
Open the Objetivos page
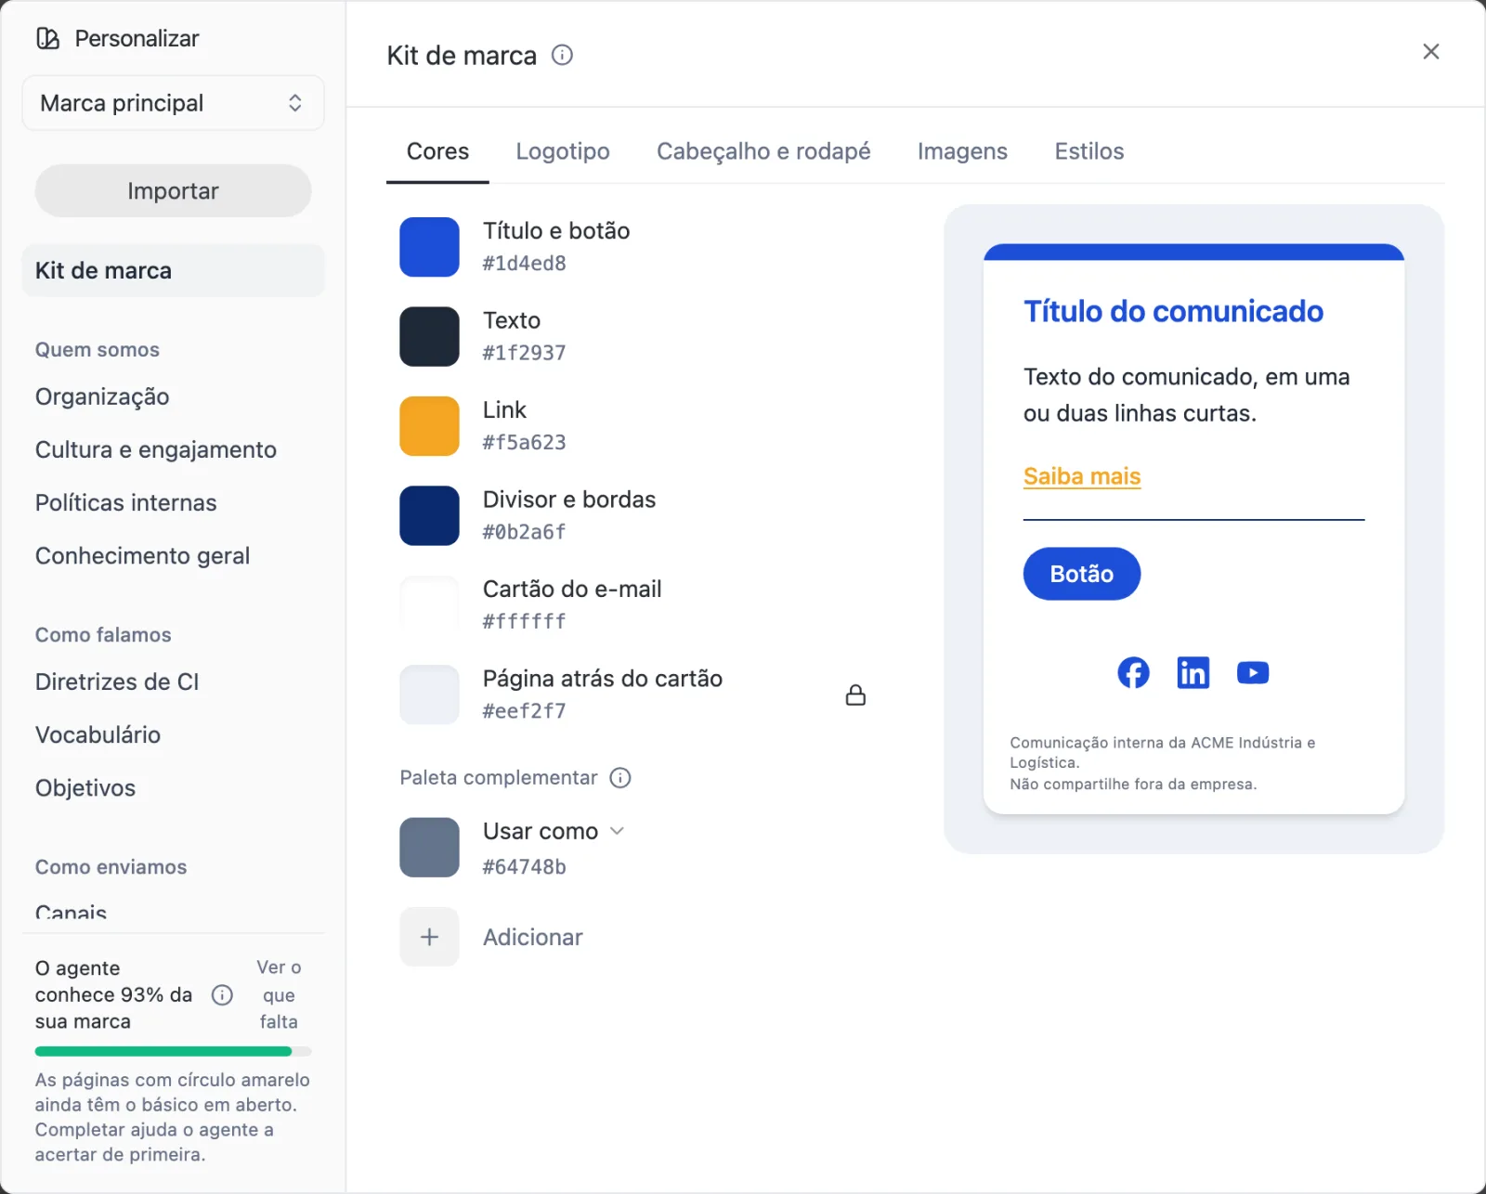click(x=85, y=787)
